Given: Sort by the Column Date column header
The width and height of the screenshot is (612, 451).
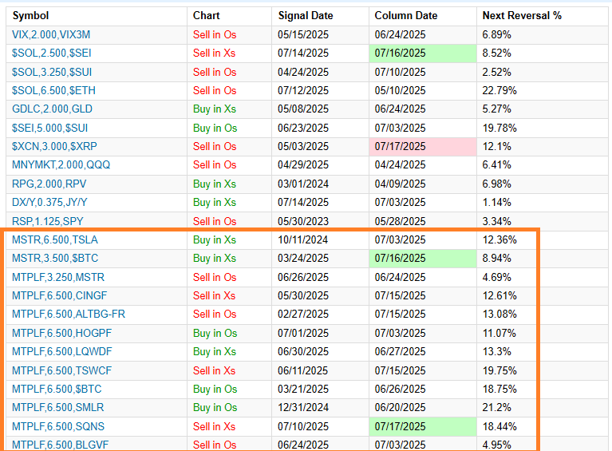Looking at the screenshot, I should point(406,16).
